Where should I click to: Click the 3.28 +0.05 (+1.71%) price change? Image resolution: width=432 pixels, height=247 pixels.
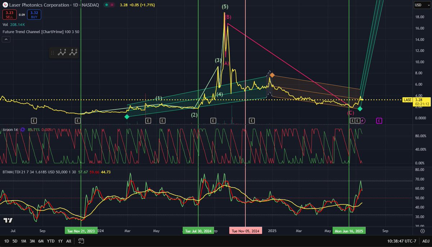point(137,5)
